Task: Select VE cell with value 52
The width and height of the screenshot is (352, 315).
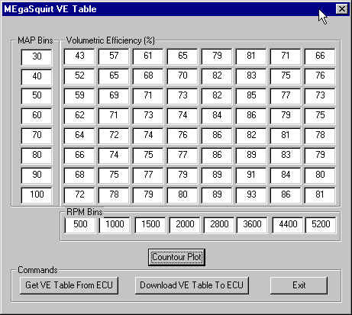Action: pos(79,76)
